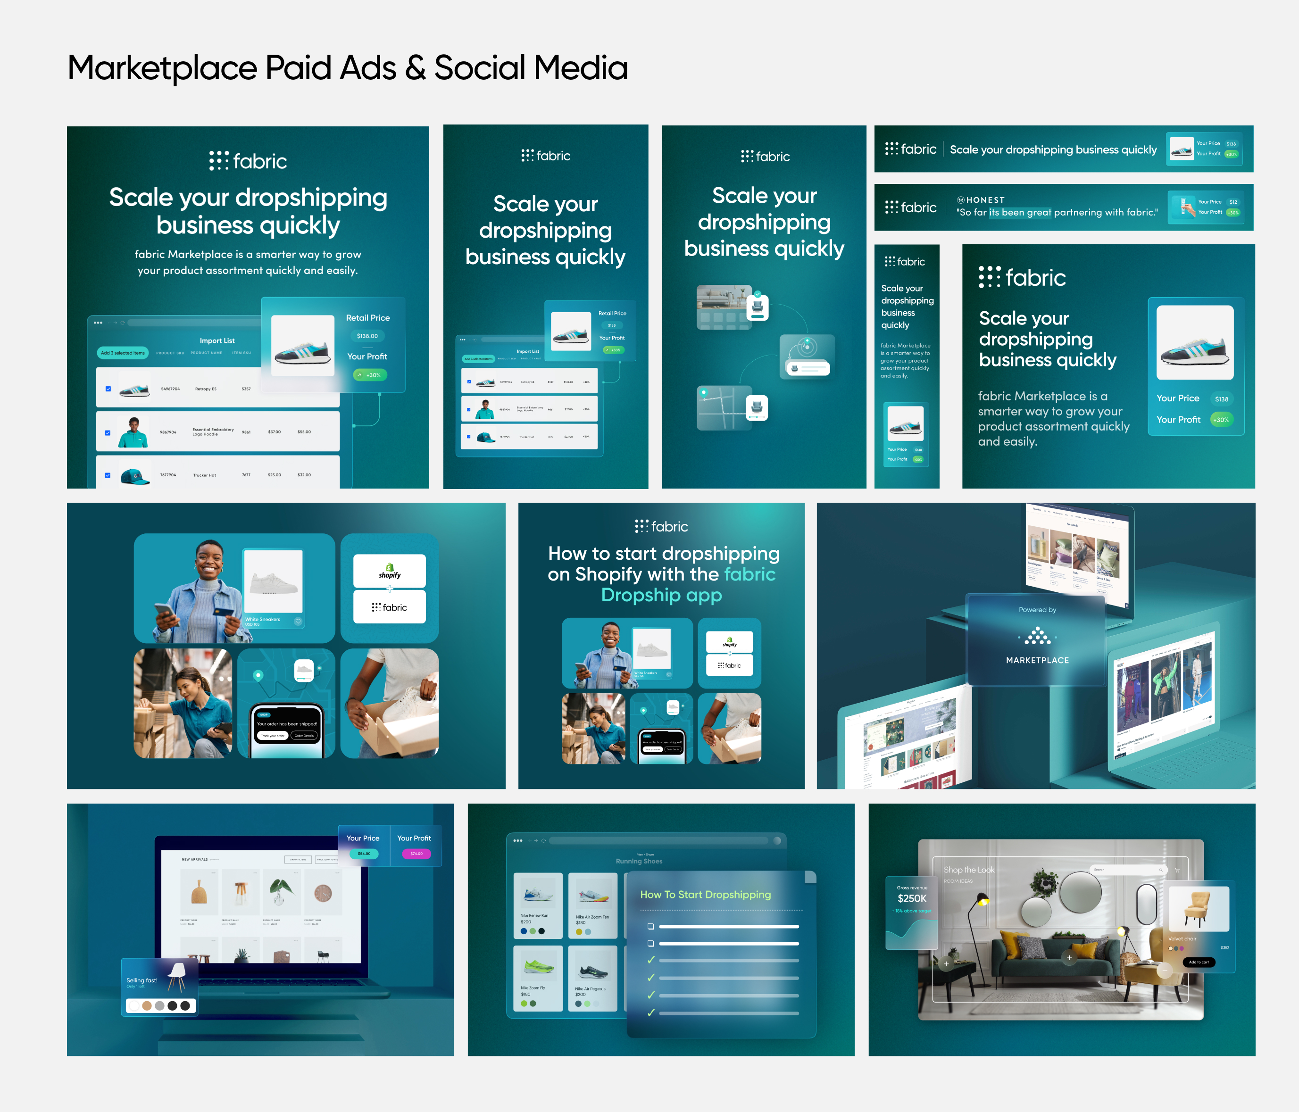Click the Add 3 selected items button
1299x1112 pixels.
click(x=123, y=353)
